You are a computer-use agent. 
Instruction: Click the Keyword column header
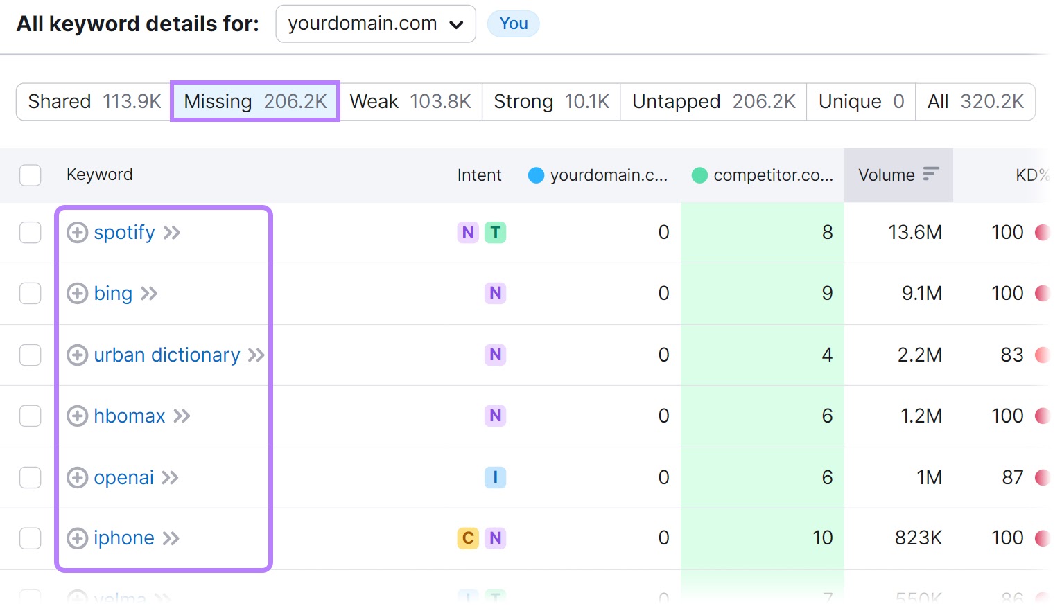coord(100,175)
